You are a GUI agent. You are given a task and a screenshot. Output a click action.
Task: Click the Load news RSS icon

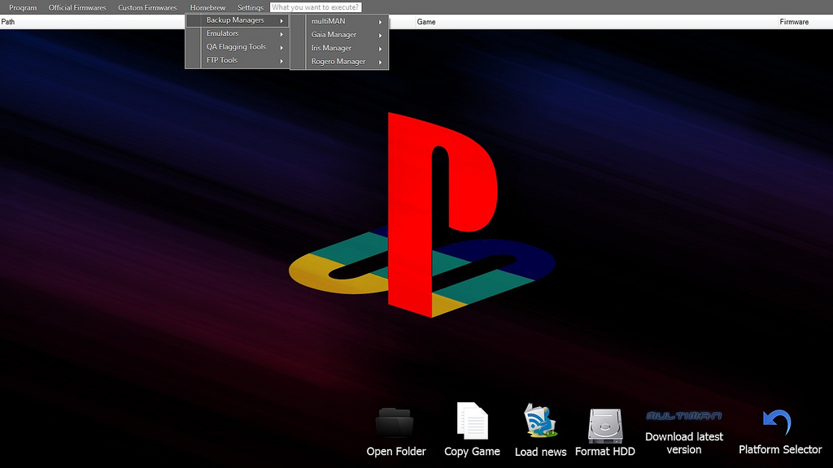540,421
